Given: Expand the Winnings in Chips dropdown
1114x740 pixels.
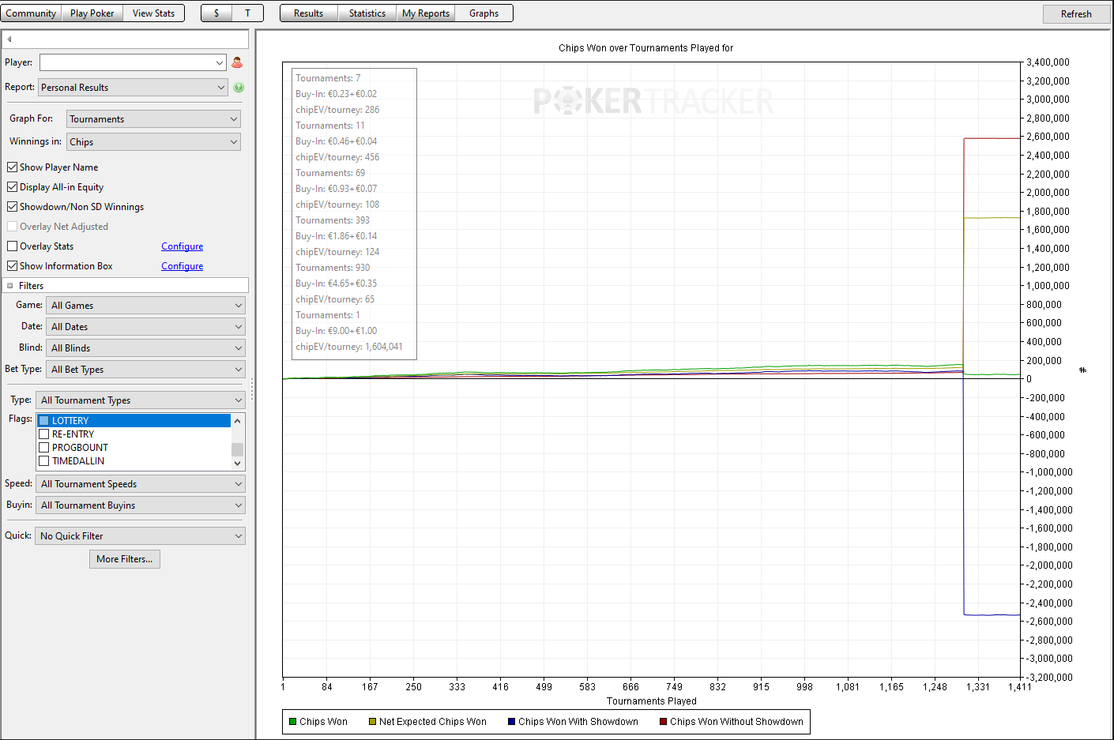Looking at the screenshot, I should pyautogui.click(x=153, y=142).
